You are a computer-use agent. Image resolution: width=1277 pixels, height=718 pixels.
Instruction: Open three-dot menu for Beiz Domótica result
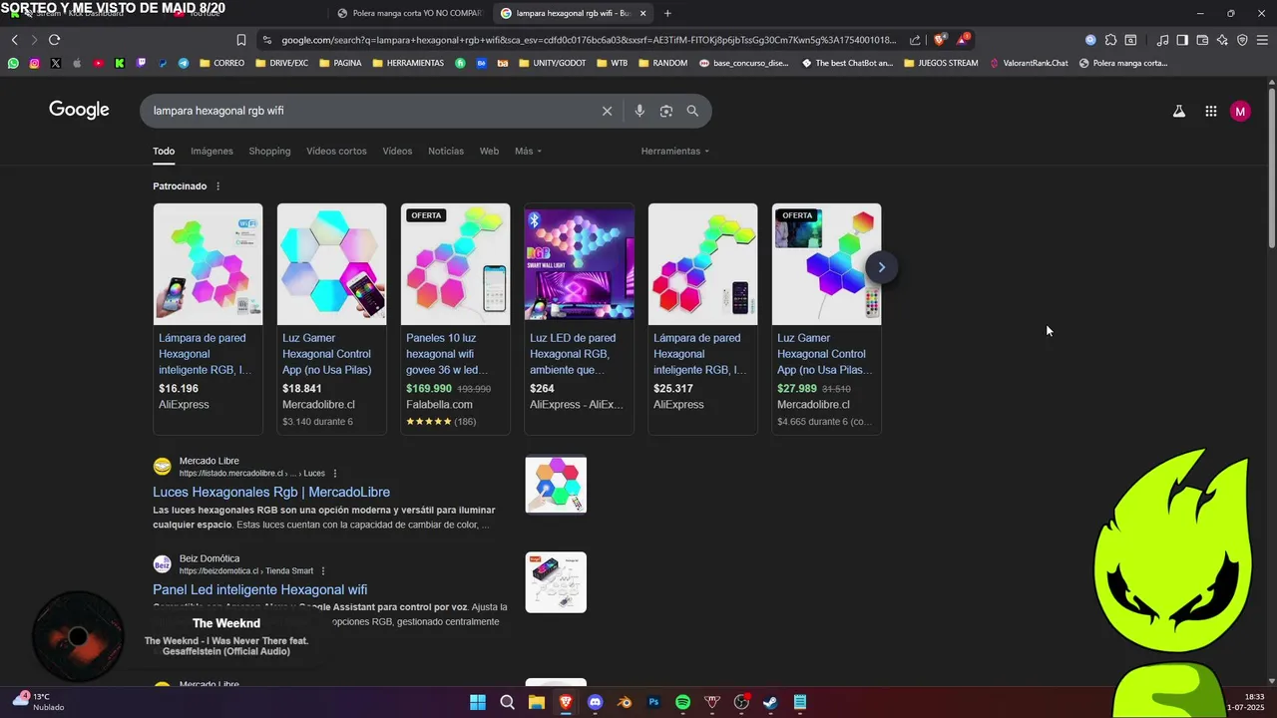tap(323, 571)
